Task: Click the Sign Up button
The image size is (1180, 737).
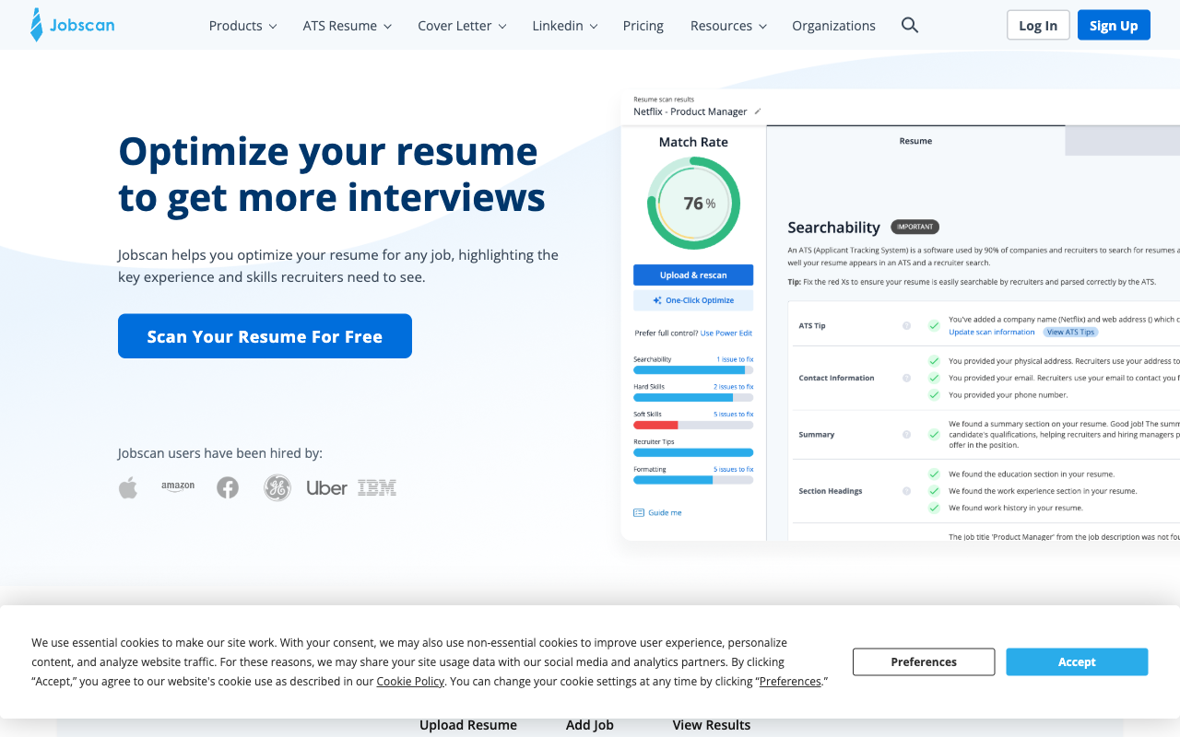Action: [x=1114, y=25]
